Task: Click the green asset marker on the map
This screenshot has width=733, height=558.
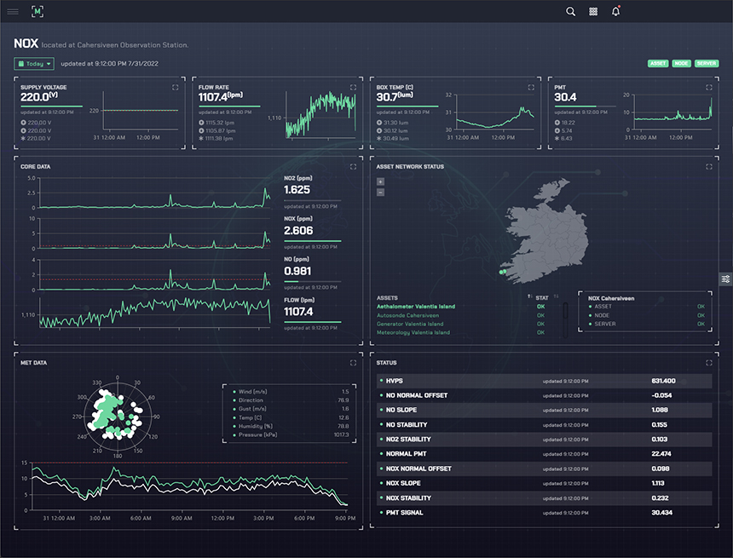Action: (503, 272)
